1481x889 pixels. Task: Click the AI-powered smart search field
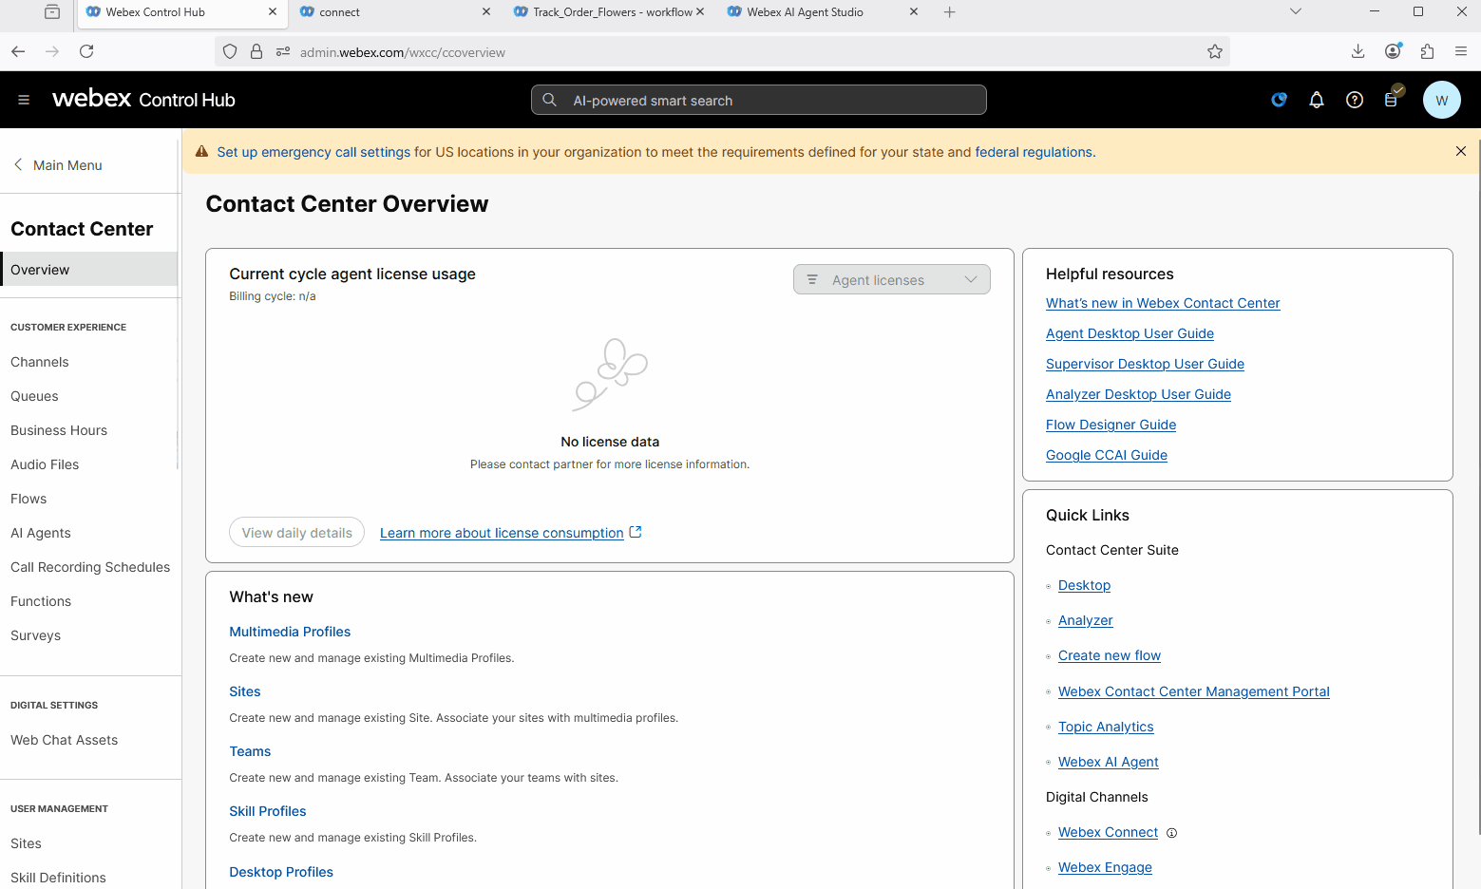click(x=758, y=100)
